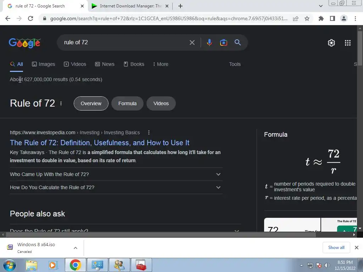Search by image with camera icon
This screenshot has height=272, width=363.
(223, 42)
